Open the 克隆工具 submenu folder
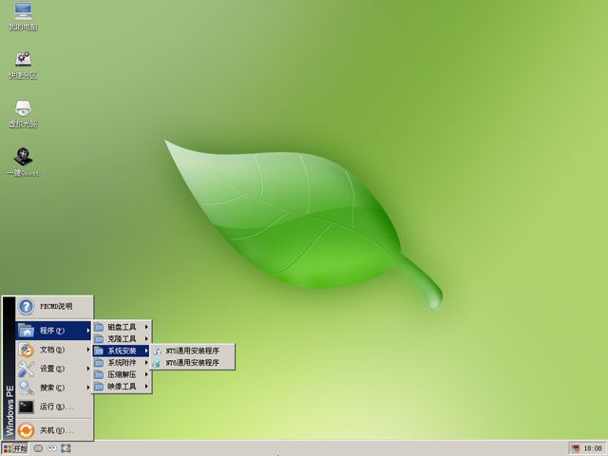 pyautogui.click(x=122, y=339)
